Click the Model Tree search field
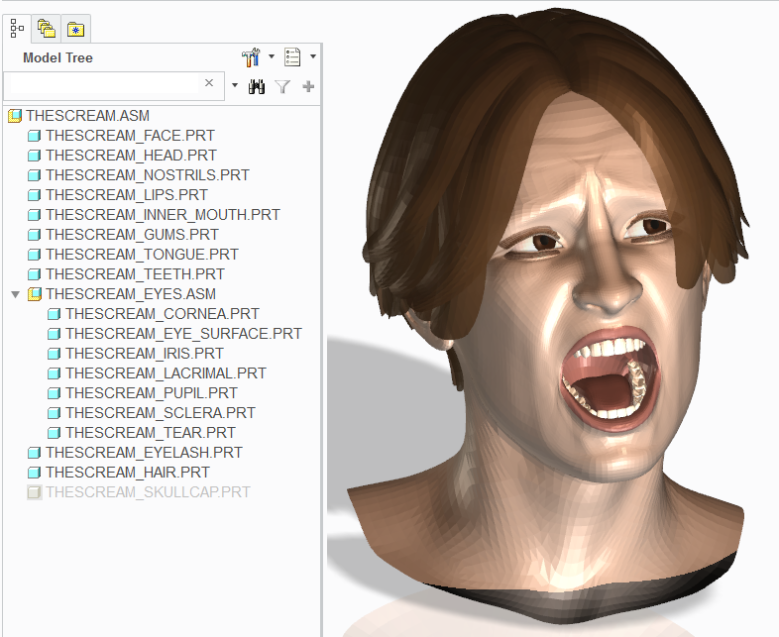 point(114,85)
